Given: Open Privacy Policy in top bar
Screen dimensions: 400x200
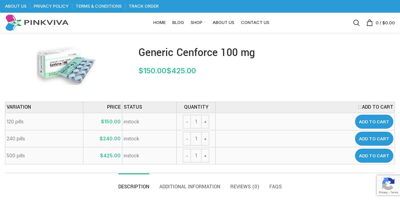Looking at the screenshot, I should click(x=51, y=6).
